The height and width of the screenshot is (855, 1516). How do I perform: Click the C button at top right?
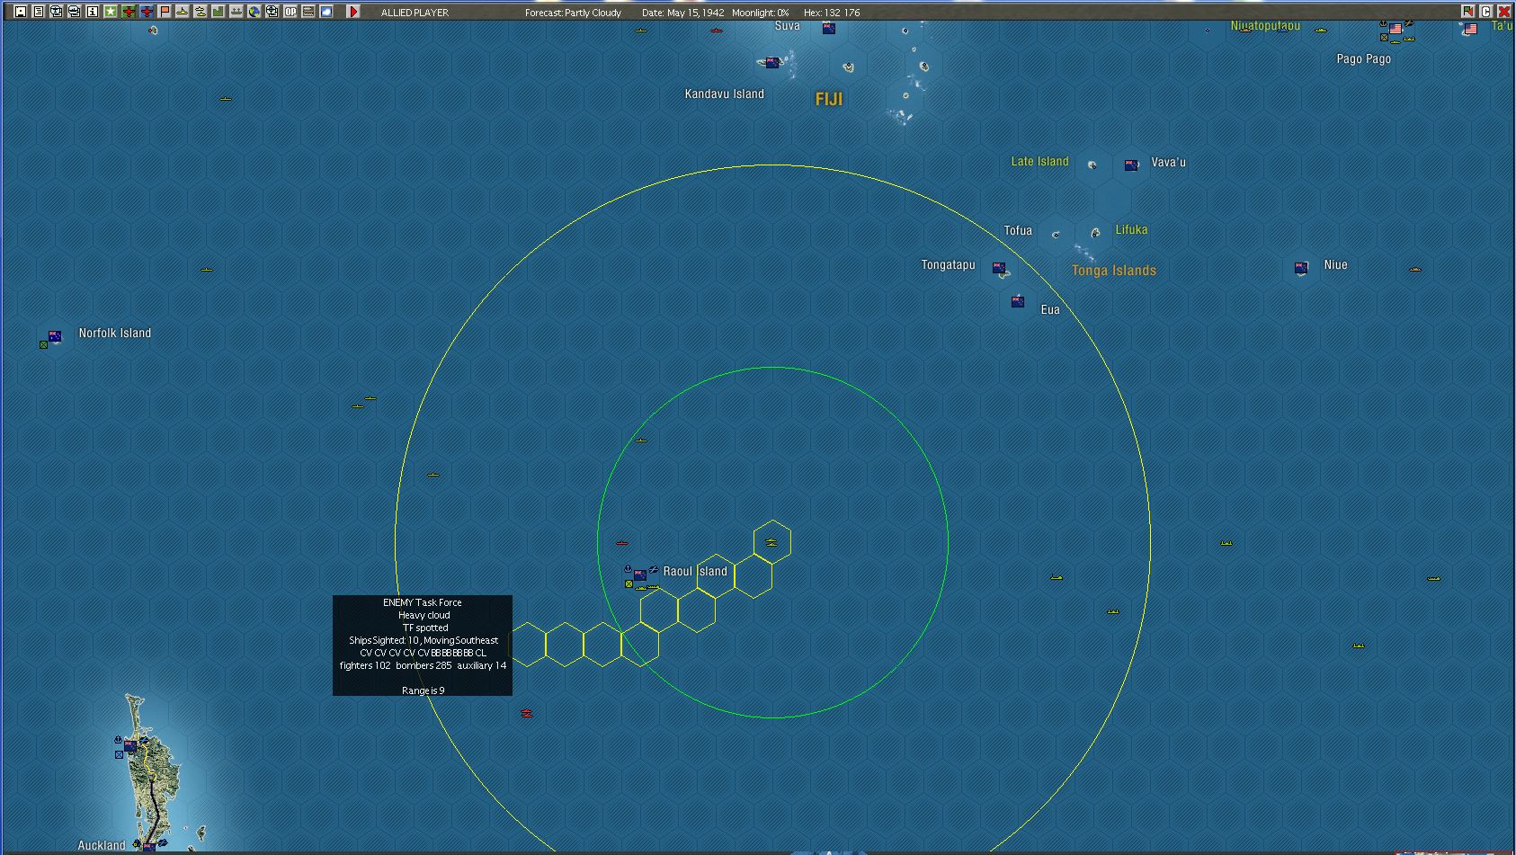click(x=1485, y=12)
